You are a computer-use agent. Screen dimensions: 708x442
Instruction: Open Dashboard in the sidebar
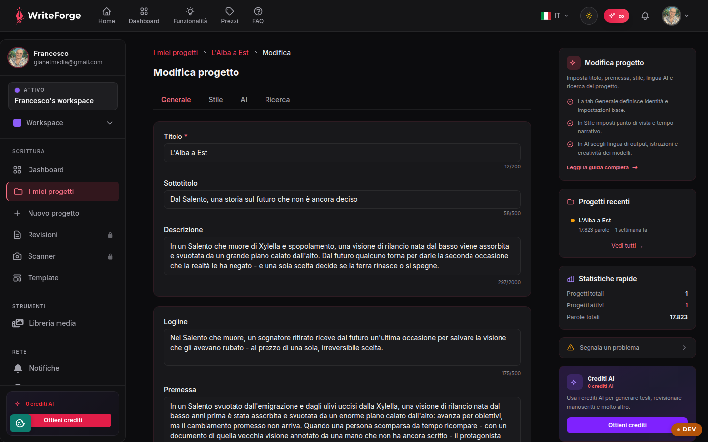tap(63, 170)
